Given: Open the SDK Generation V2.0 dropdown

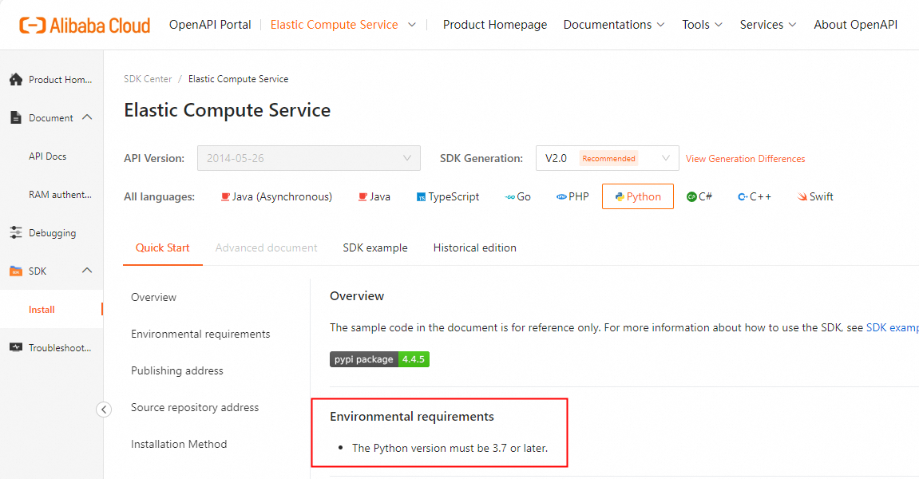Looking at the screenshot, I should click(607, 158).
